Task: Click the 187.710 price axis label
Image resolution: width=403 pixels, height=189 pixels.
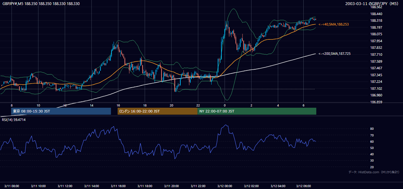Action: point(376,54)
